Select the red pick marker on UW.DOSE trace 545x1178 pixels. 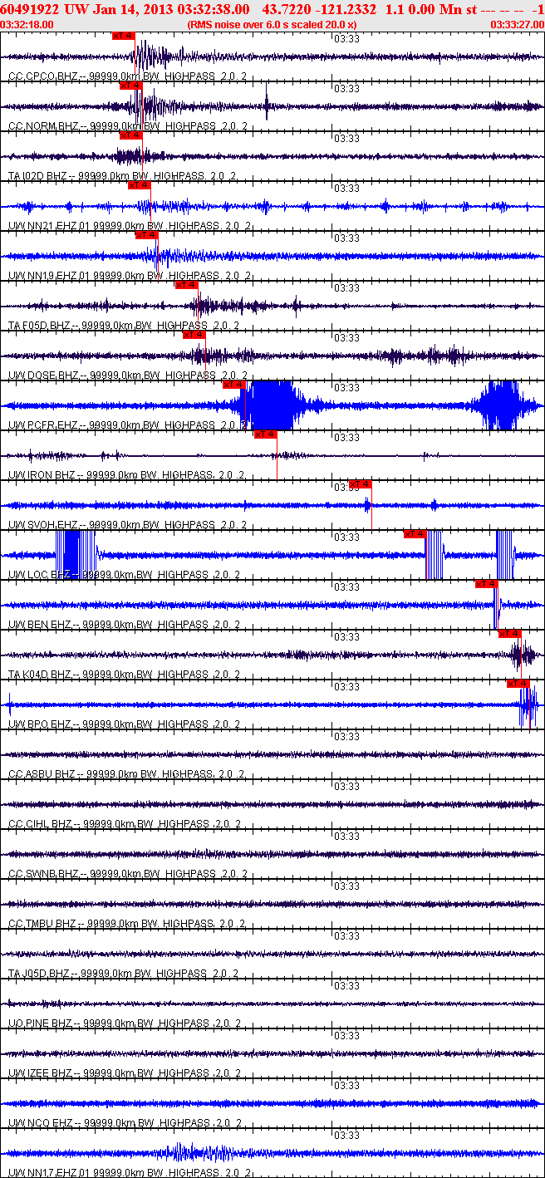194,335
